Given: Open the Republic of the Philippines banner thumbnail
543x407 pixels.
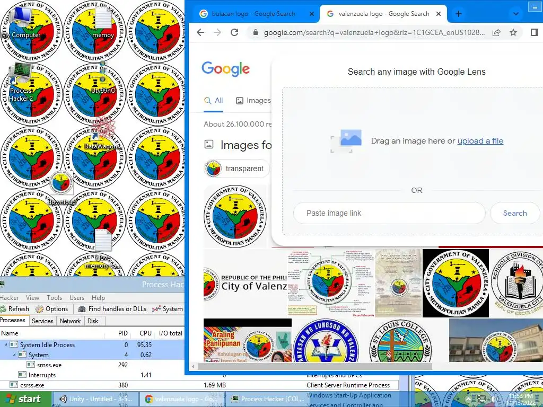Looking at the screenshot, I should click(x=245, y=283).
